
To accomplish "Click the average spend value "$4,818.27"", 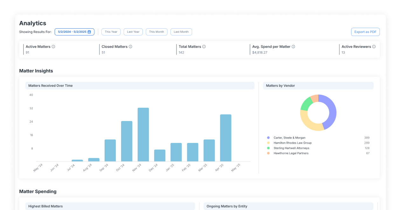I will tap(260, 52).
